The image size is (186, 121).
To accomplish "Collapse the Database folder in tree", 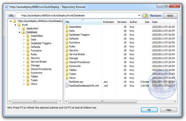I will (19, 32).
